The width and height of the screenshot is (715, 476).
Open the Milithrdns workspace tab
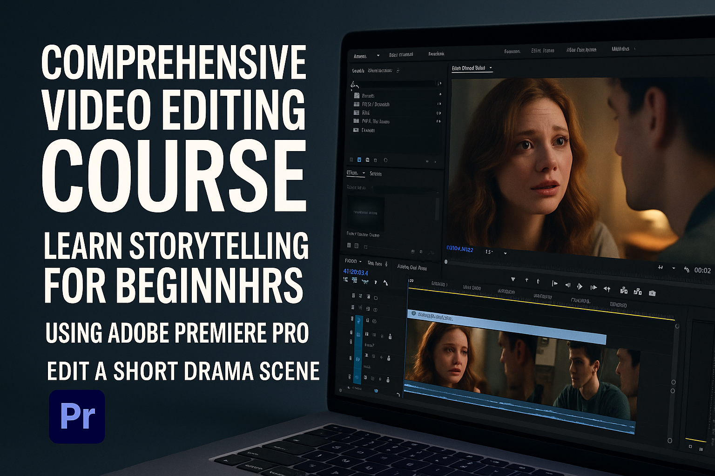[x=620, y=49]
